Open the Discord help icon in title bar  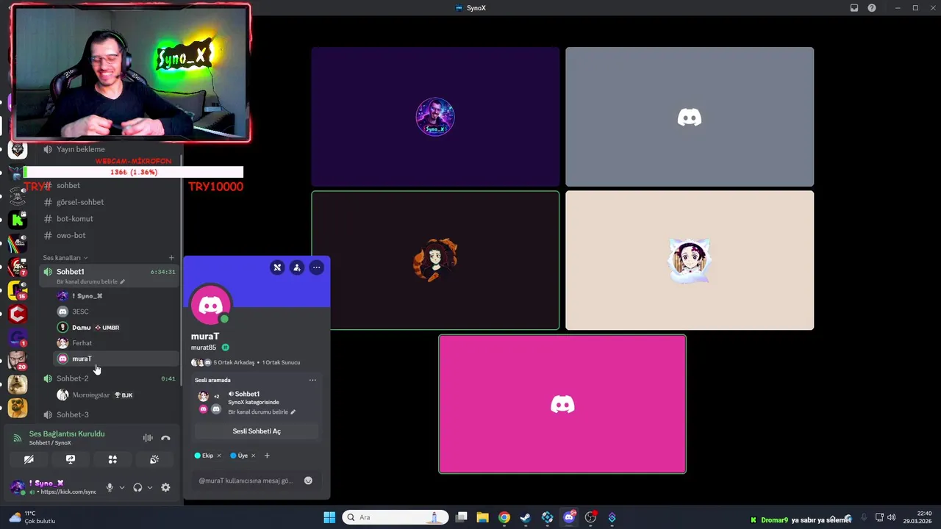pos(872,8)
